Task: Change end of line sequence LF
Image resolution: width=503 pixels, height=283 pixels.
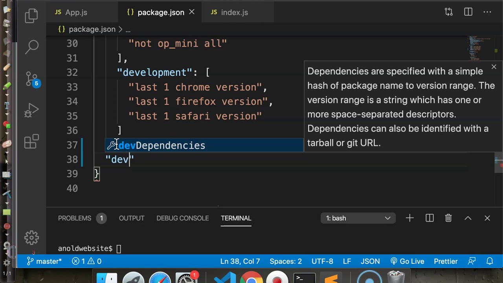Action: [347, 261]
